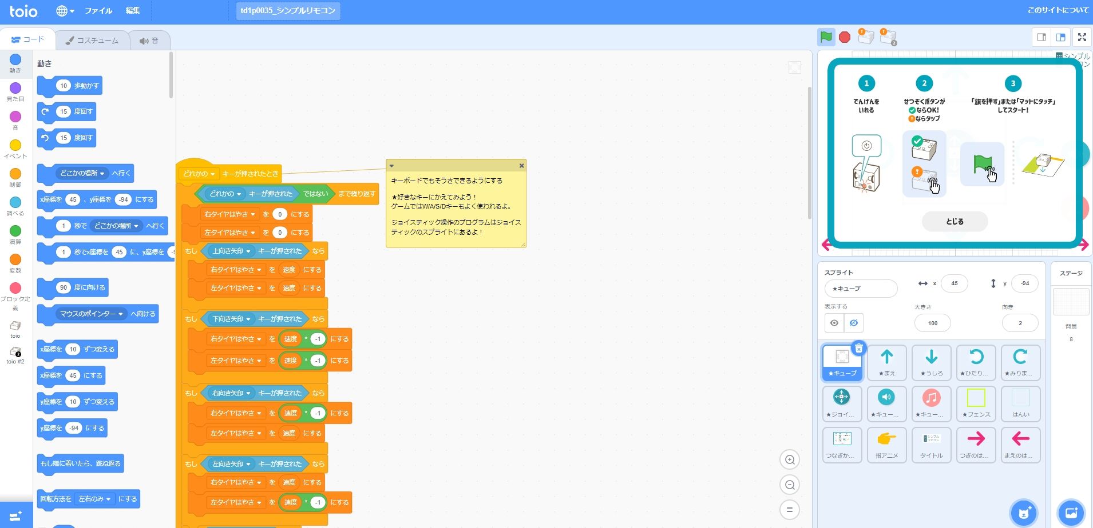This screenshot has width=1093, height=528.
Task: Select the ★キュー sprite with speaker icon
Action: 886,403
